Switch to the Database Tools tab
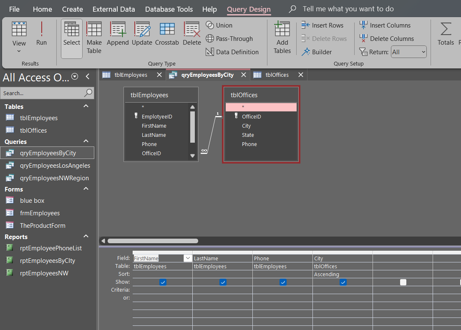 click(x=169, y=9)
